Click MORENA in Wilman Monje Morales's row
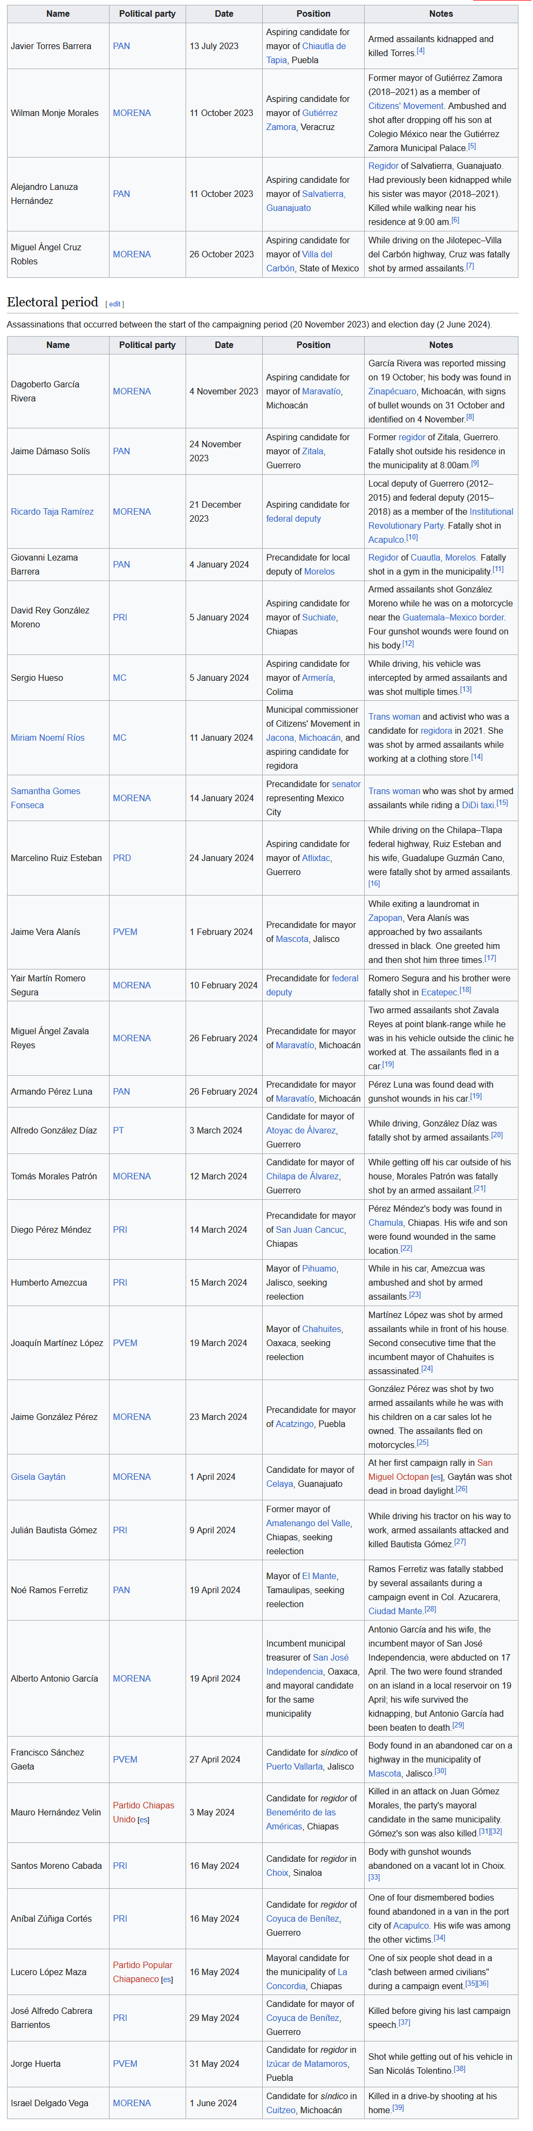This screenshot has height=2131, width=533. (x=132, y=113)
